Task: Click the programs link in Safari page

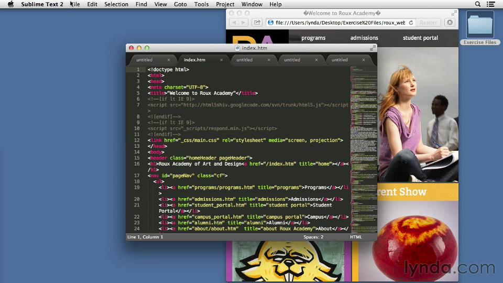Action: tap(313, 38)
